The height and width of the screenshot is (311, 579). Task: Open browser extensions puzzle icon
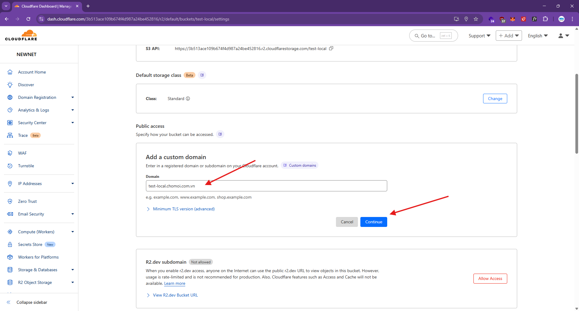point(545,19)
